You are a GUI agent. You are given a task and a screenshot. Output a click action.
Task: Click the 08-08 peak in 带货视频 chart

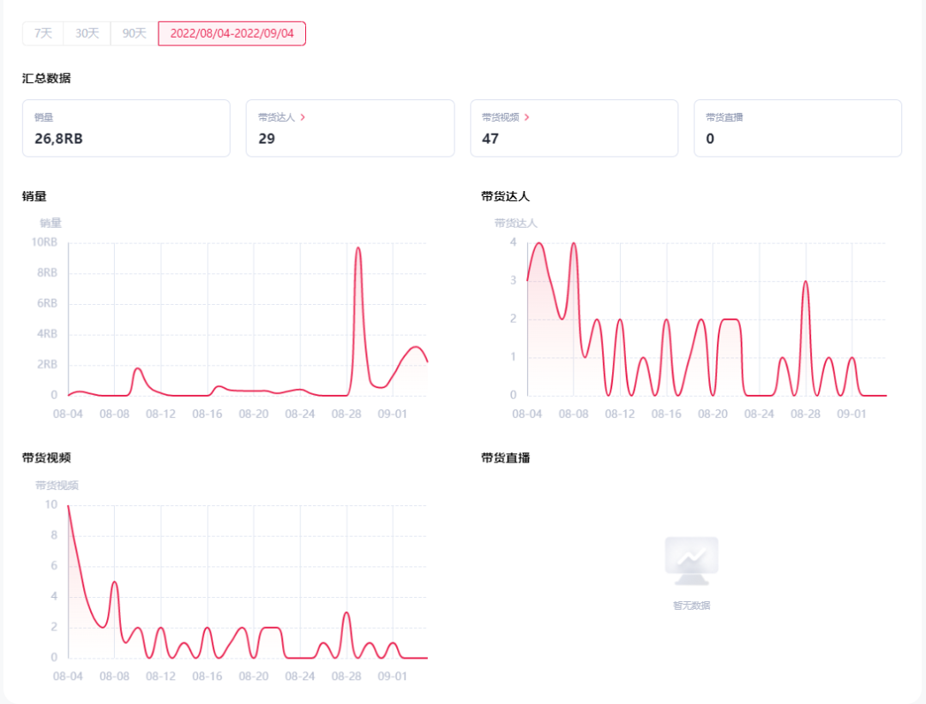tap(115, 582)
